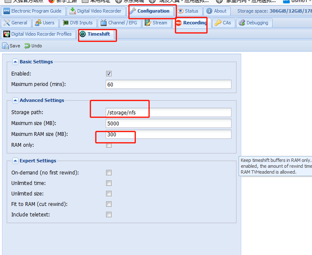
Task: Click the Storage path field
Action: [169, 112]
